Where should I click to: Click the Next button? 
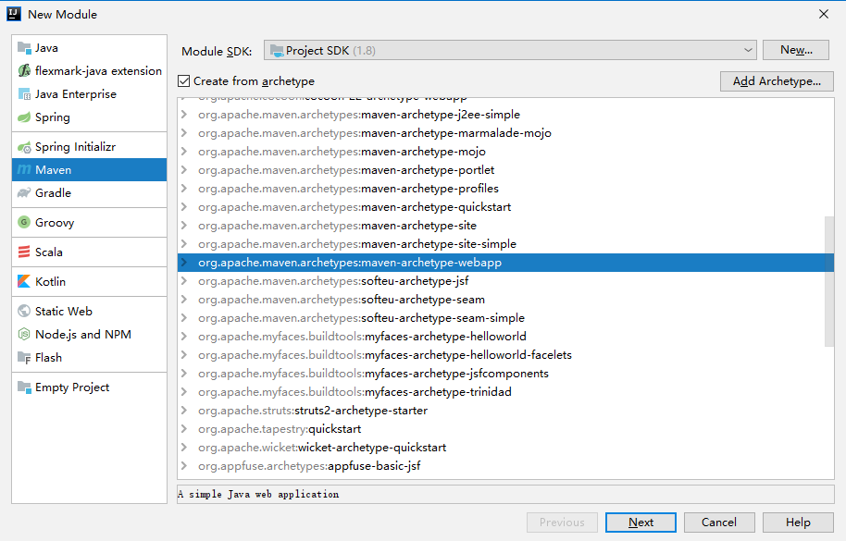[x=641, y=523]
